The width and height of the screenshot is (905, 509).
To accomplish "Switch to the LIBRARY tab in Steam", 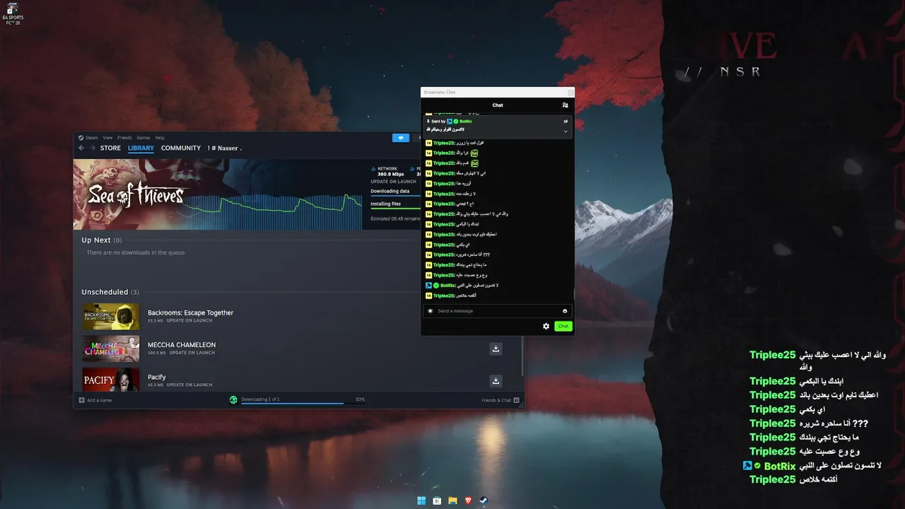I will [x=141, y=148].
